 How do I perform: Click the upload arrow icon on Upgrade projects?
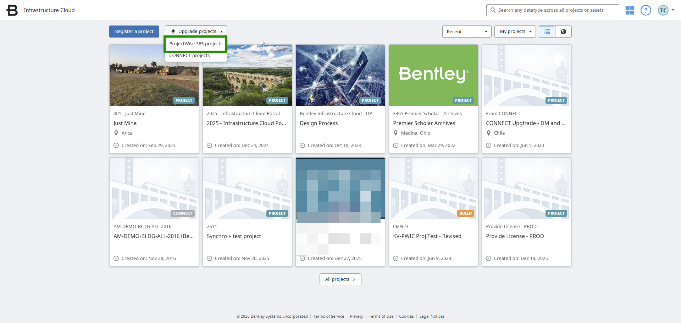[x=173, y=32]
